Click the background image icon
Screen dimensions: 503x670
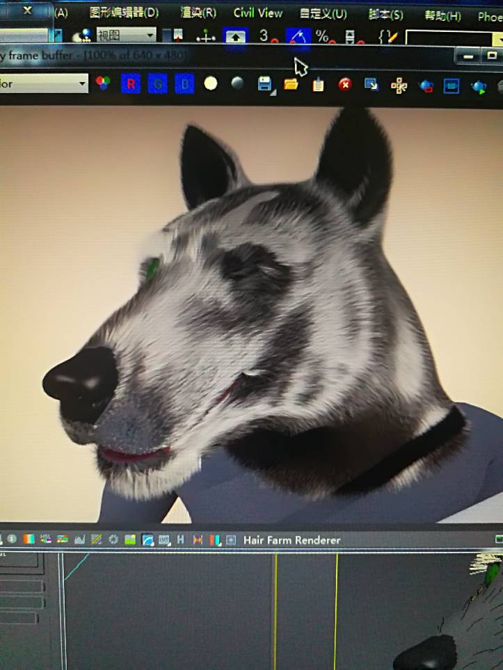[x=130, y=540]
